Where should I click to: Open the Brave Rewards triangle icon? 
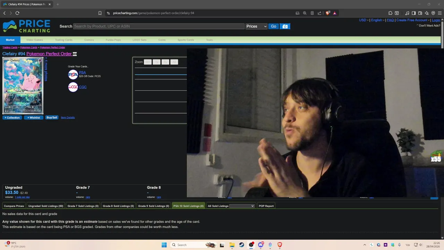click(334, 13)
